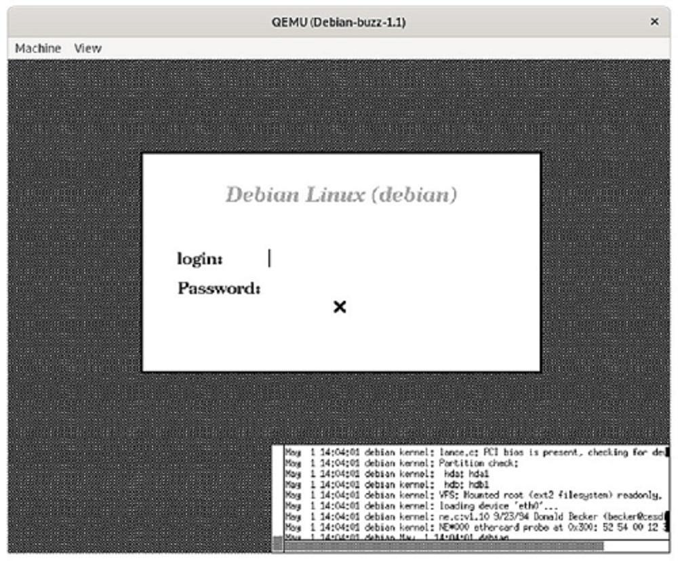Open the View menu
The height and width of the screenshot is (561, 678).
pos(87,48)
